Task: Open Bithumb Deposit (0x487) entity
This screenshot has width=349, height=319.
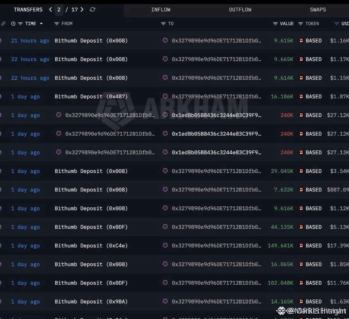Action: [x=91, y=97]
